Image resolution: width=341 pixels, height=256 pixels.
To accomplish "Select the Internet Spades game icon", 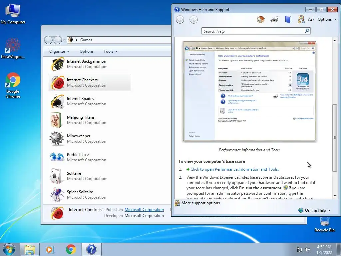I will pyautogui.click(x=58, y=101).
